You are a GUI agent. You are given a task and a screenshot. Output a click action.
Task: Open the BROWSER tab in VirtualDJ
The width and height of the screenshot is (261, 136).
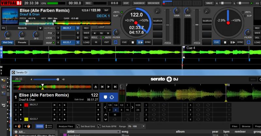click(x=153, y=3)
